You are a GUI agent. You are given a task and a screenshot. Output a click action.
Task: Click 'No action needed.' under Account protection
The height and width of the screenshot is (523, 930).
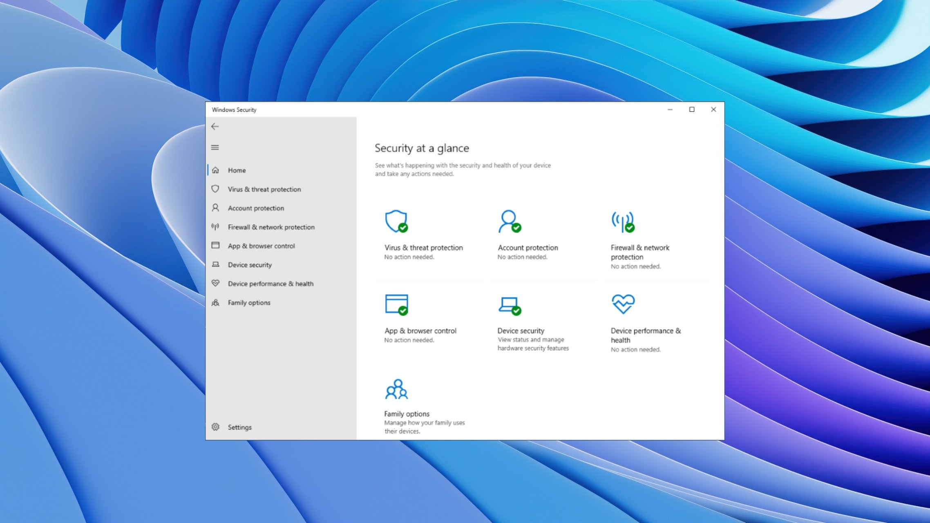(522, 257)
